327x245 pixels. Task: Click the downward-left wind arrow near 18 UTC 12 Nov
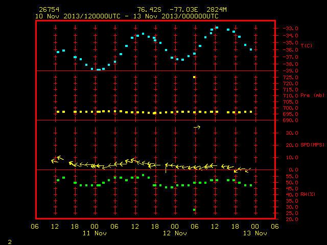click(x=236, y=171)
